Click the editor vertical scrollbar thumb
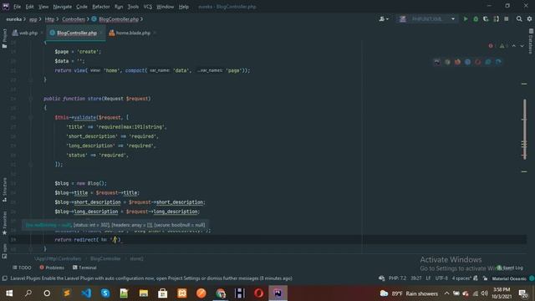Screen dimensions: 535x301 click(x=524, y=129)
